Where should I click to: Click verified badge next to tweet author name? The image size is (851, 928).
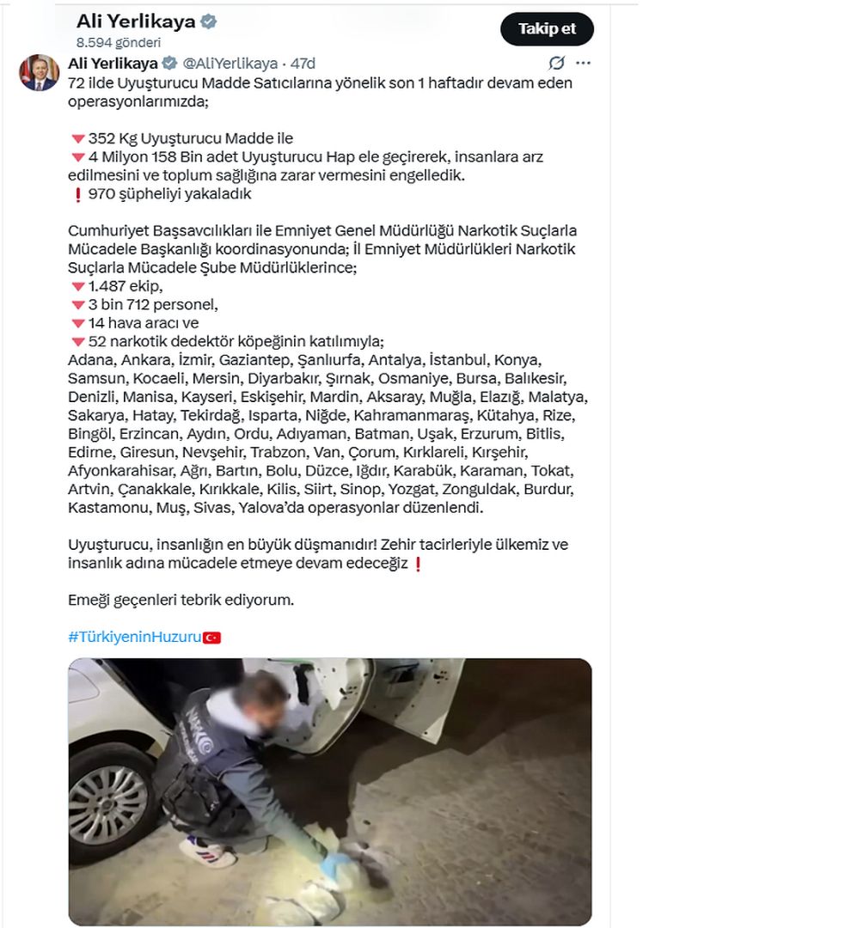point(169,63)
